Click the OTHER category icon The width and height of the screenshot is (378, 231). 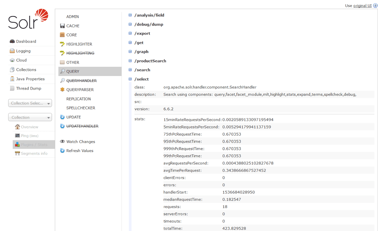(62, 62)
